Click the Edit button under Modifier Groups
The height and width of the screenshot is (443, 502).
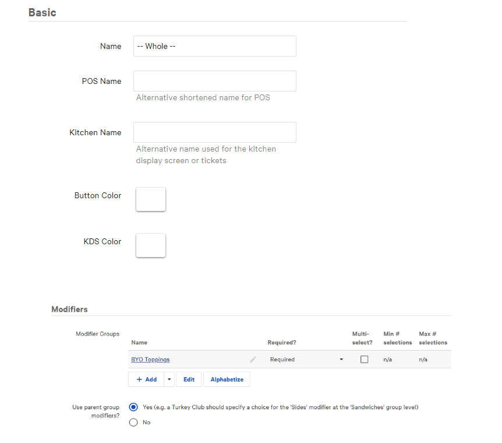pyautogui.click(x=189, y=379)
